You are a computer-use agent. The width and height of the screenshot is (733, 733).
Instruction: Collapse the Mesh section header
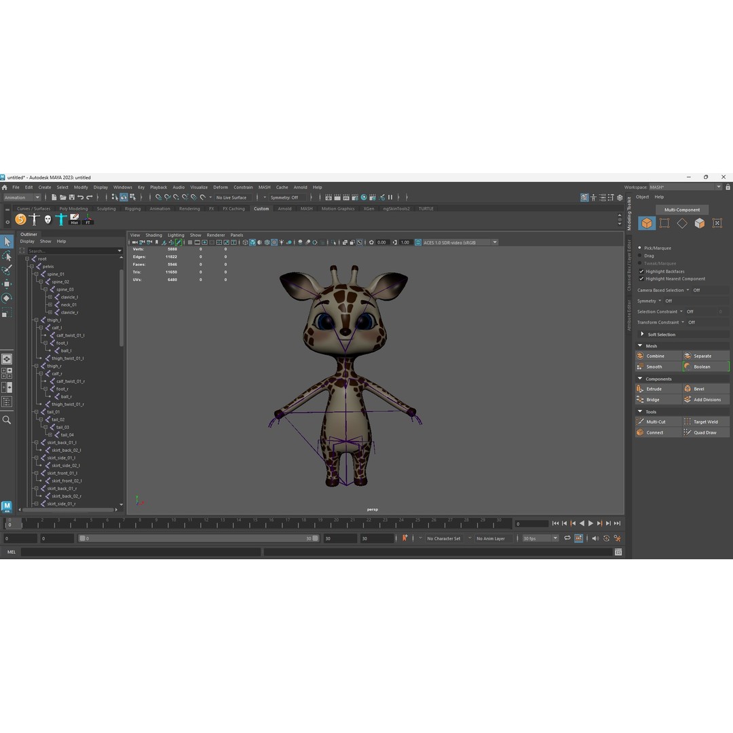pyautogui.click(x=639, y=345)
